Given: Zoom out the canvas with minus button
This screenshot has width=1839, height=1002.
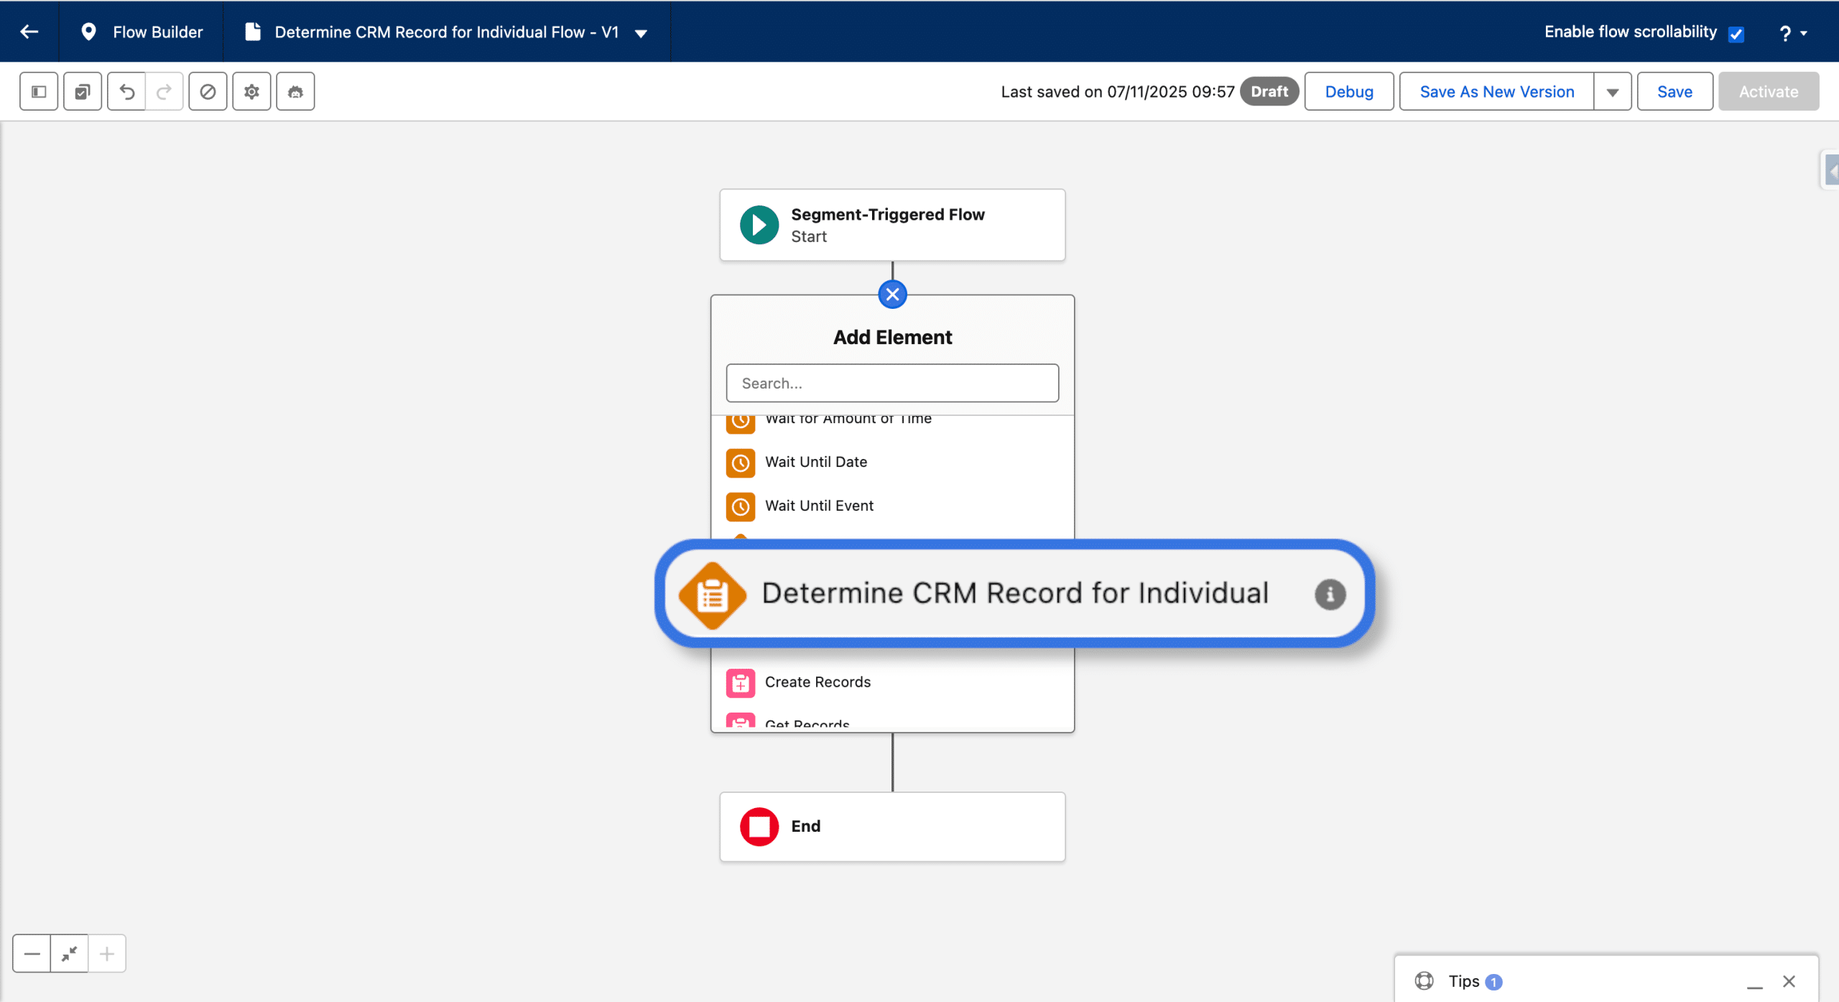Looking at the screenshot, I should [32, 953].
